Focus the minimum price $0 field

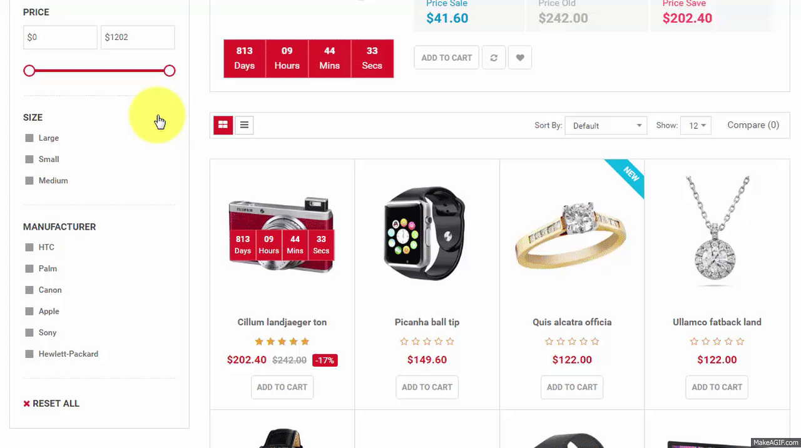tap(60, 37)
